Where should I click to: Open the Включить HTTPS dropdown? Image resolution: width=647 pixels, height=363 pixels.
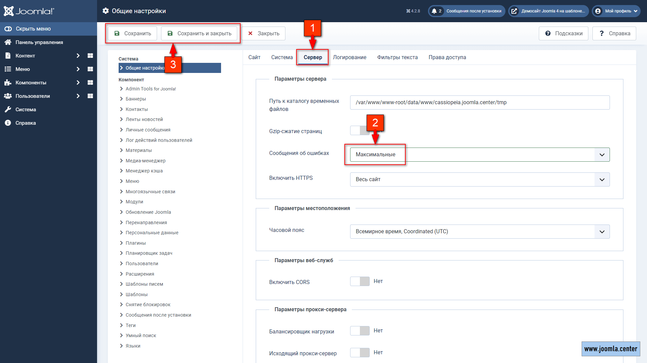(480, 179)
